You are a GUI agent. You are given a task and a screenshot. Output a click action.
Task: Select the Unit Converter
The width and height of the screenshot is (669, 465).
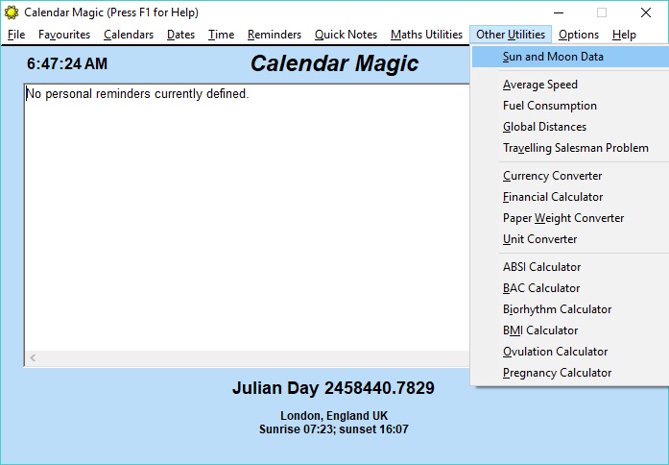[x=570, y=239]
